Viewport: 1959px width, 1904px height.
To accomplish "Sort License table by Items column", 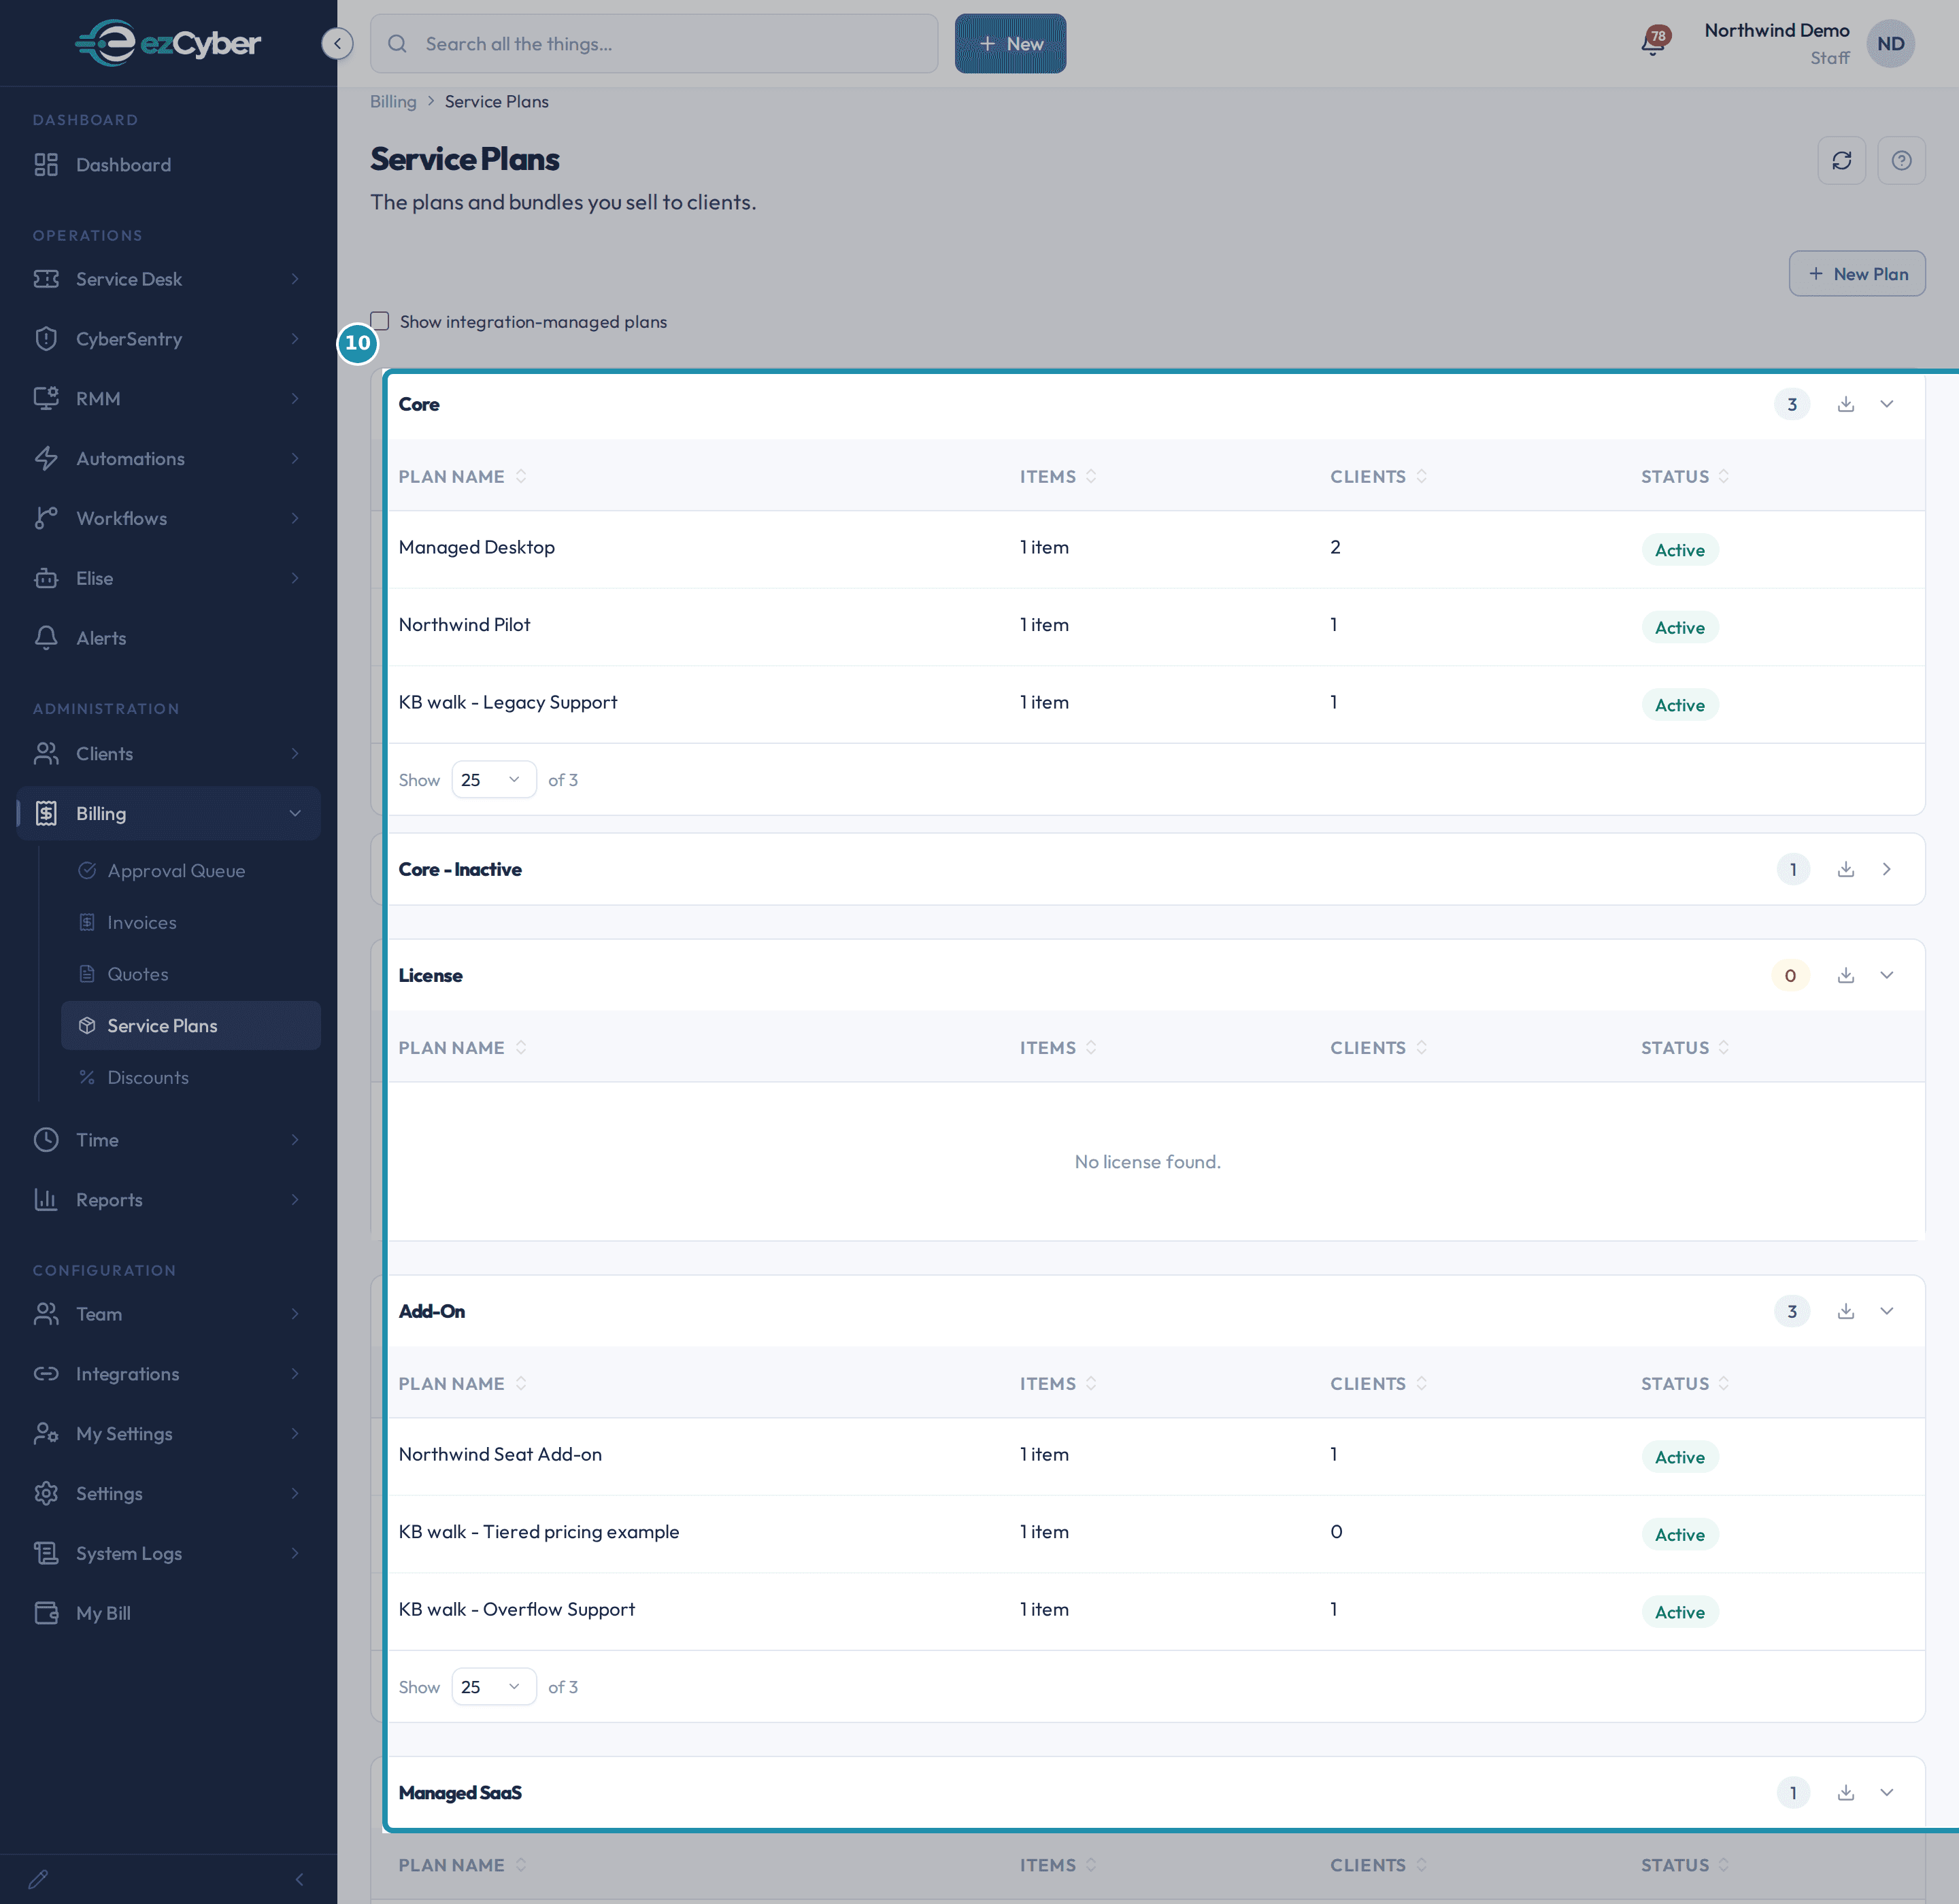I will click(x=1058, y=1048).
